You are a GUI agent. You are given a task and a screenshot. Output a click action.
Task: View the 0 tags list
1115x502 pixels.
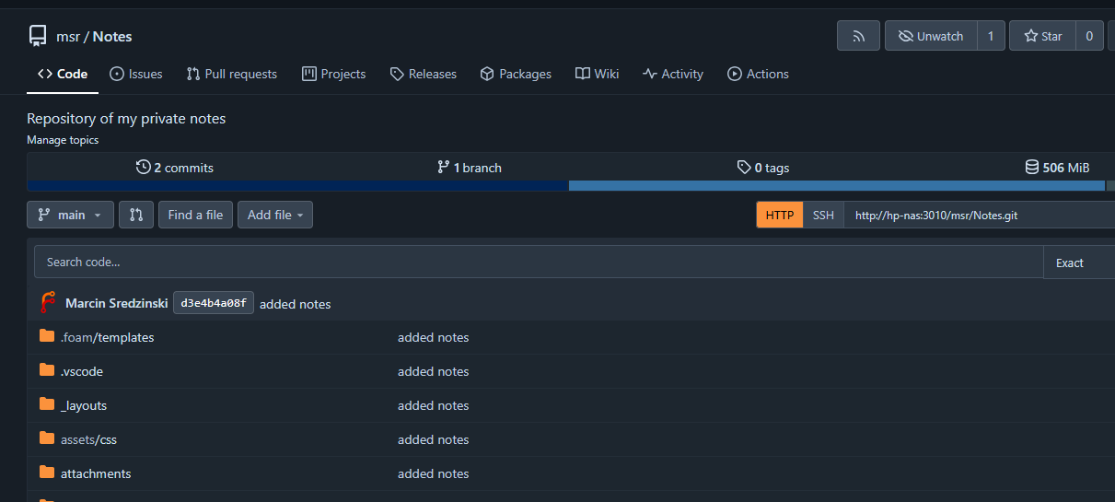(763, 168)
